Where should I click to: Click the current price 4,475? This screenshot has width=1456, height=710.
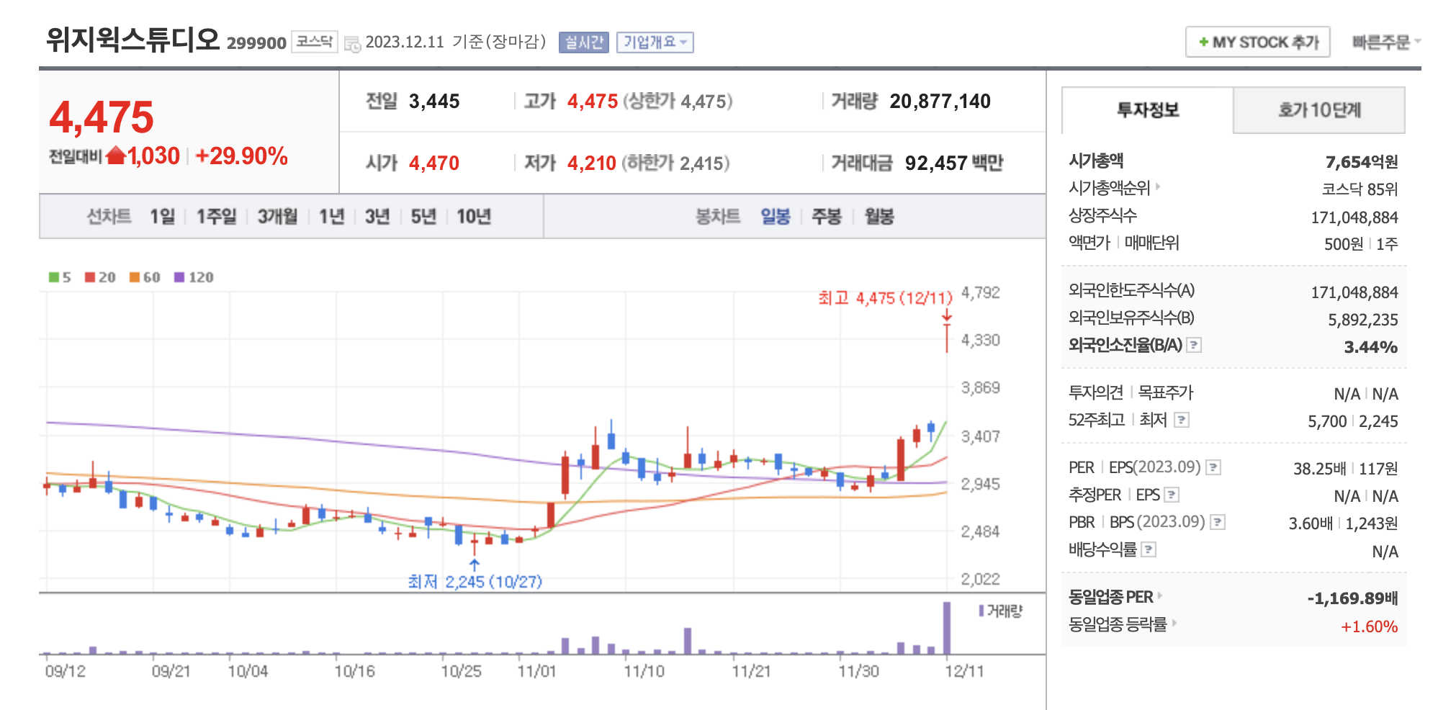click(102, 117)
